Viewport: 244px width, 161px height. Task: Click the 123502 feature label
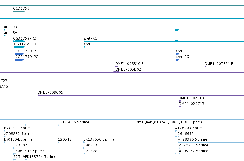coord(20,145)
